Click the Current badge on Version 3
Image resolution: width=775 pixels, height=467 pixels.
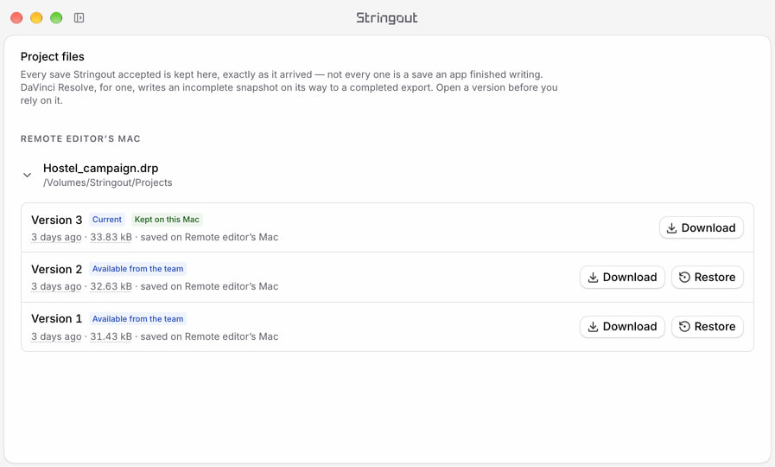click(x=107, y=219)
